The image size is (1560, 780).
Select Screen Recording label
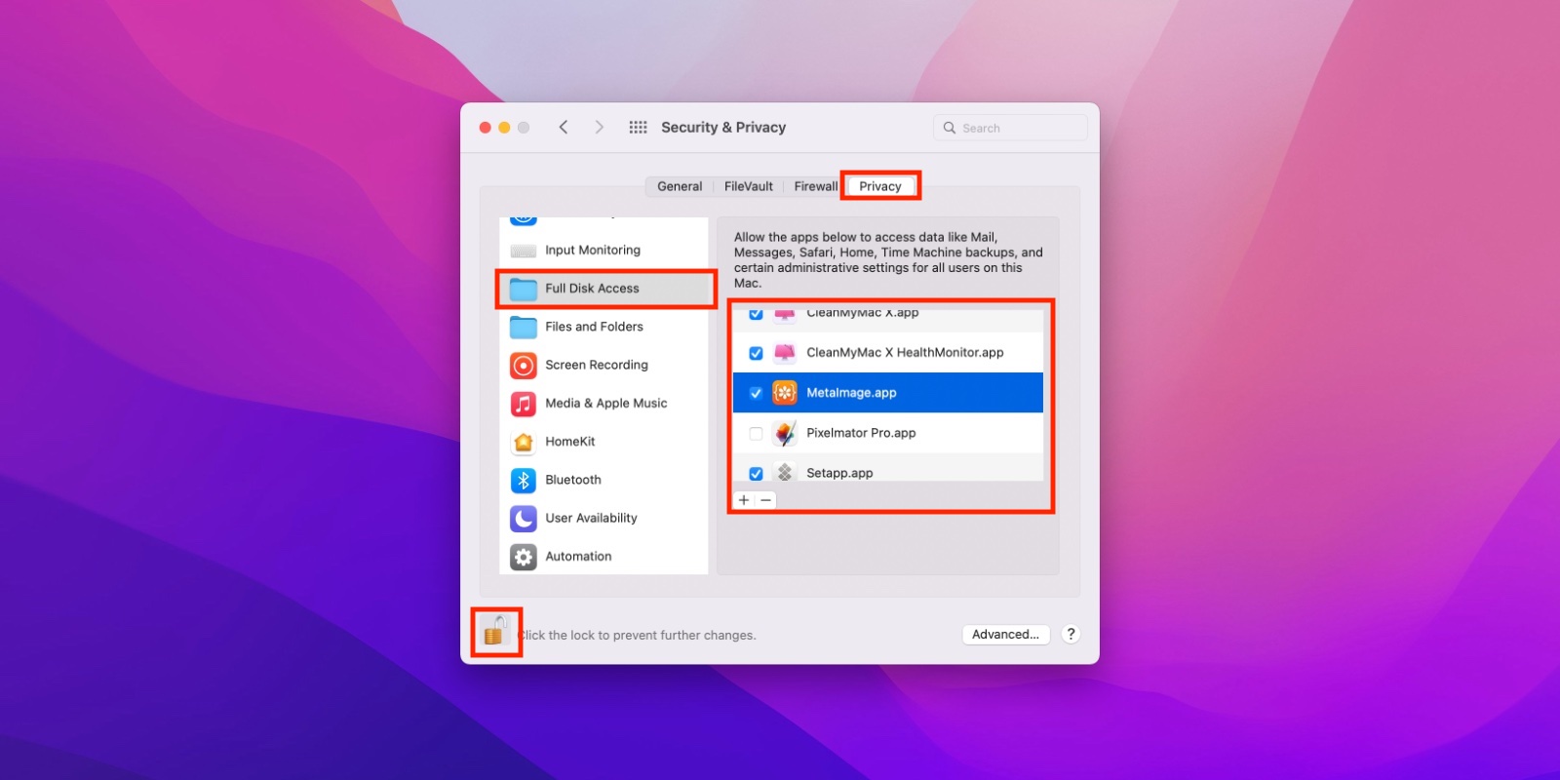click(x=597, y=365)
